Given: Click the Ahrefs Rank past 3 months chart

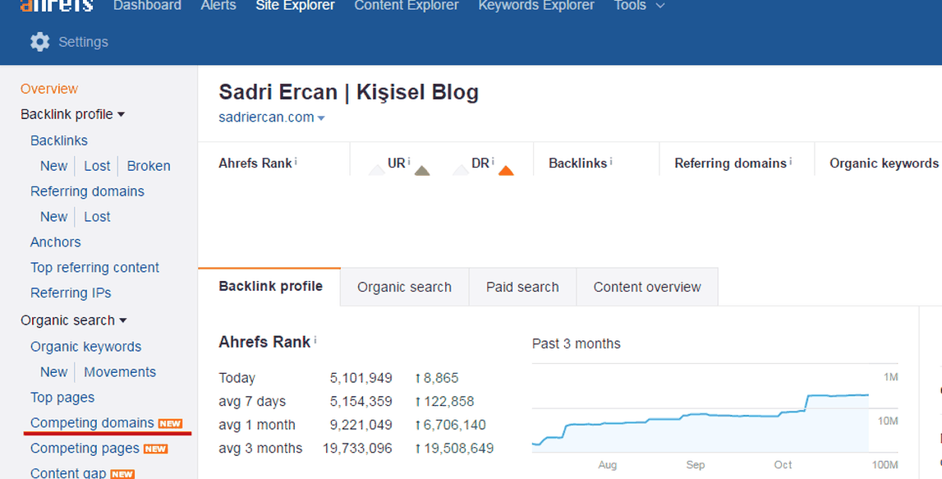Looking at the screenshot, I should (715, 408).
